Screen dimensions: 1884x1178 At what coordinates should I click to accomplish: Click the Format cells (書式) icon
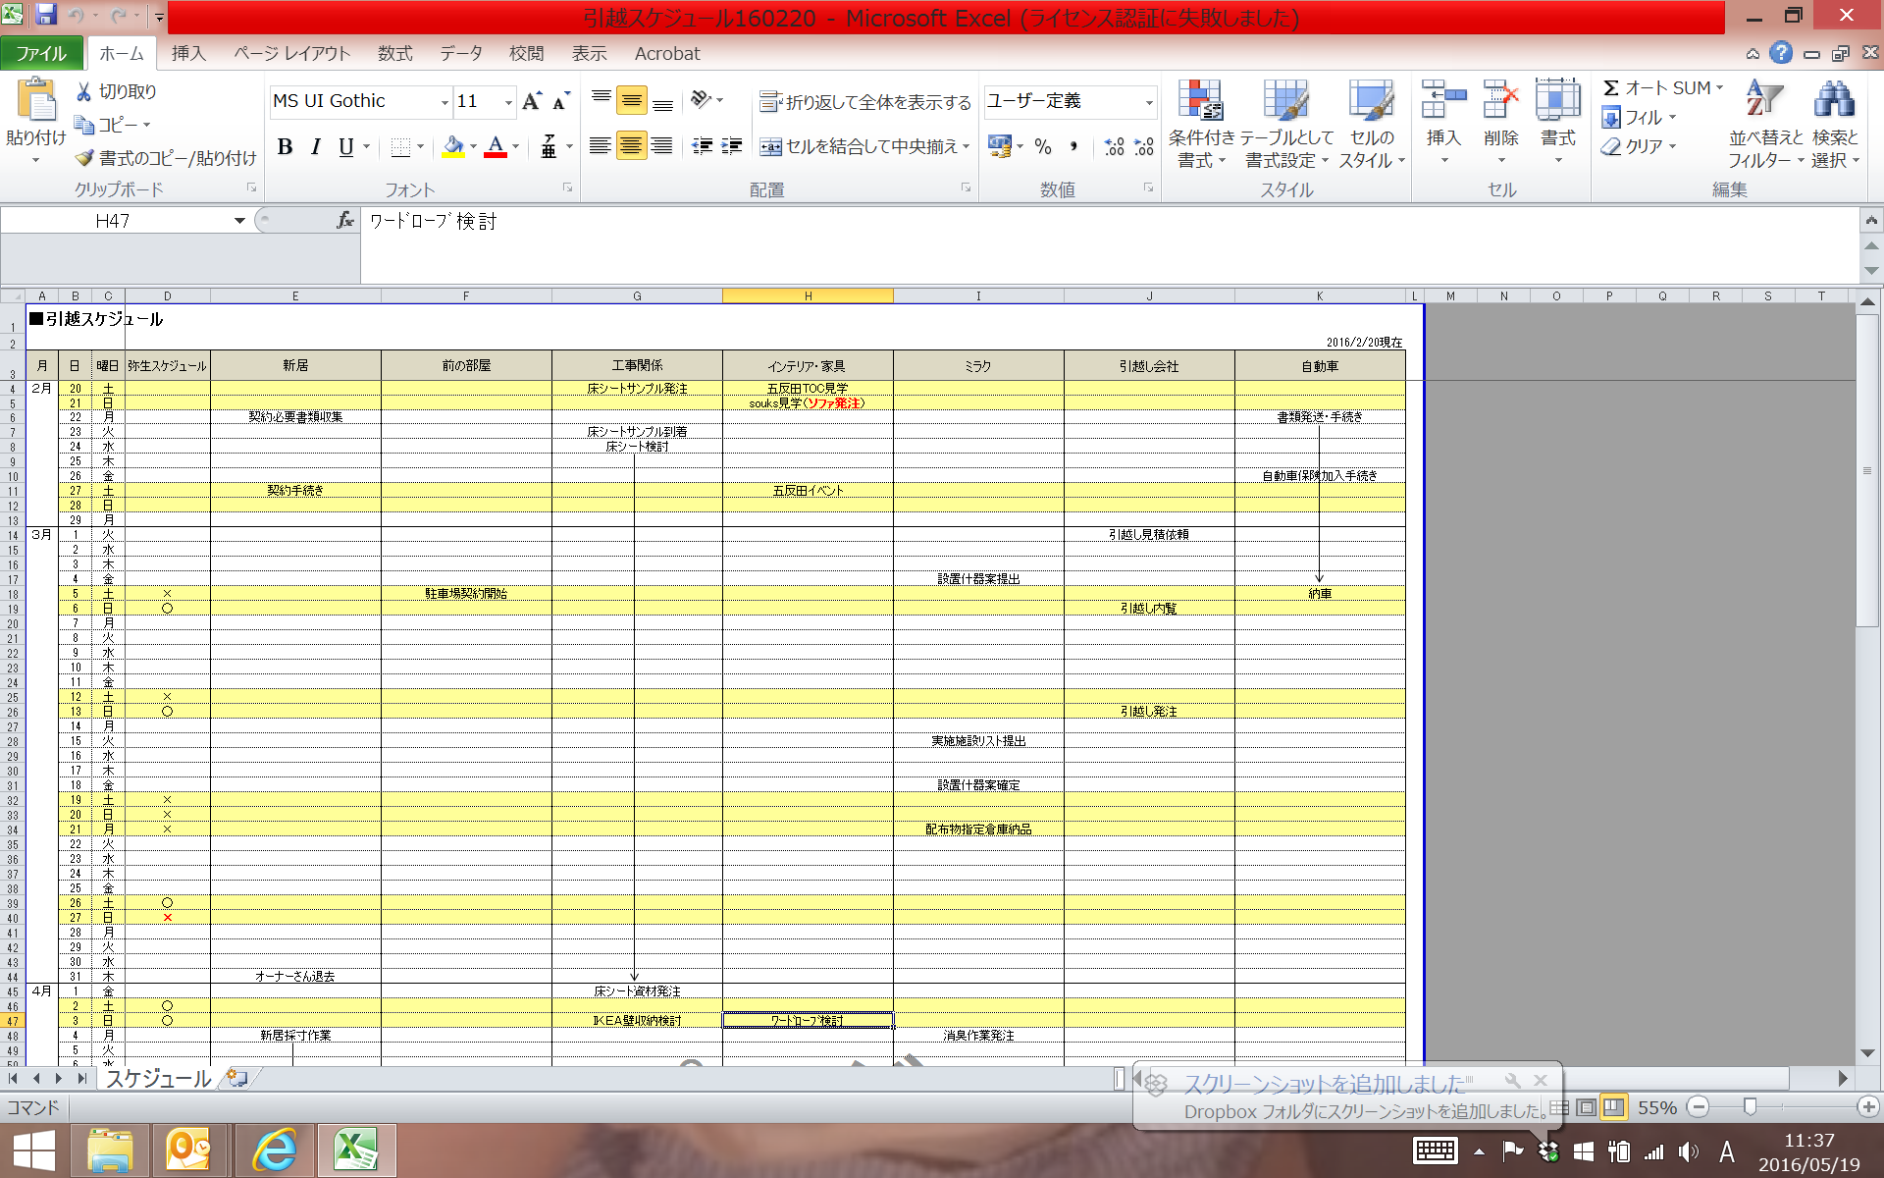(x=1557, y=101)
